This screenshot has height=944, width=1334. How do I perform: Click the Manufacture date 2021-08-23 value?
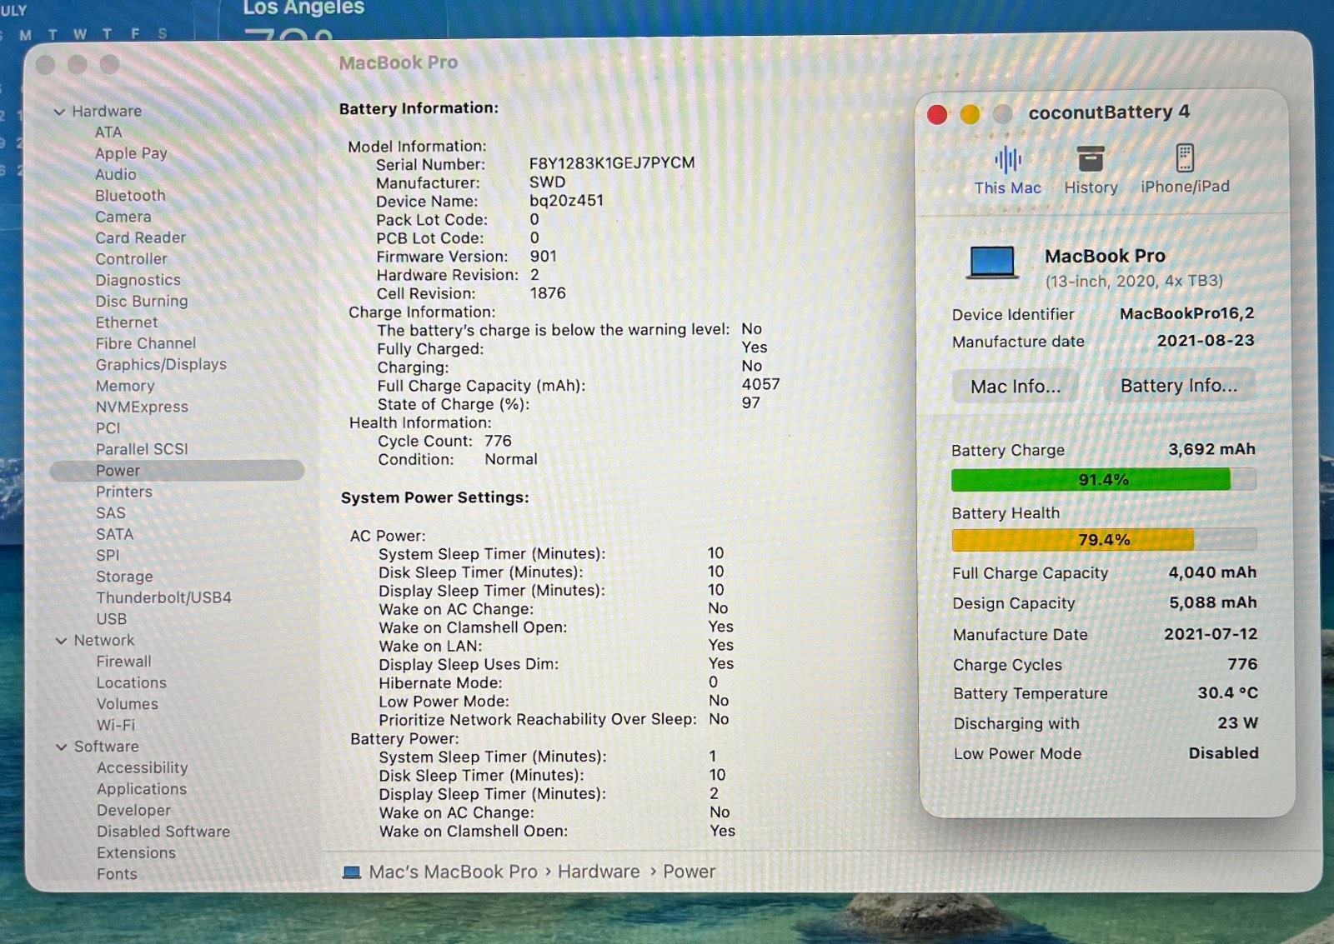pos(1205,341)
